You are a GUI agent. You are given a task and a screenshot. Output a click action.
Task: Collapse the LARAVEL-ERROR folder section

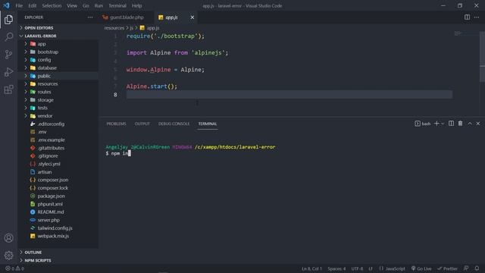point(58,36)
